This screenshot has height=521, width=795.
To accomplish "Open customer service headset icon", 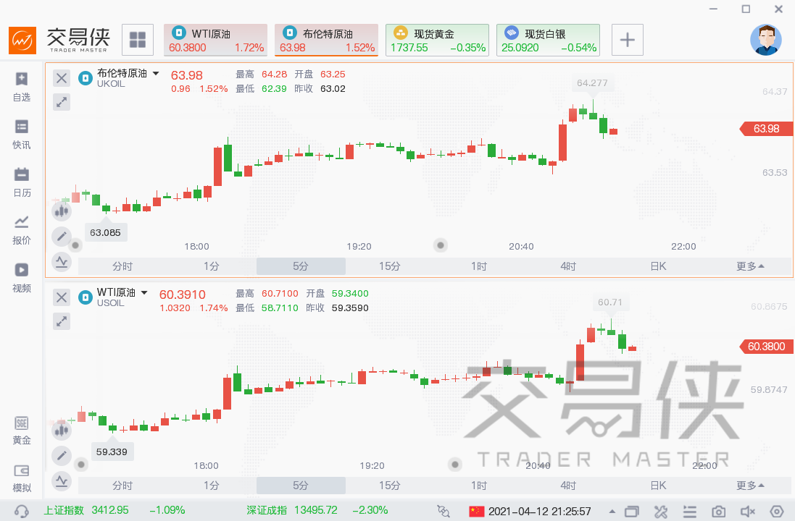I will (x=21, y=512).
